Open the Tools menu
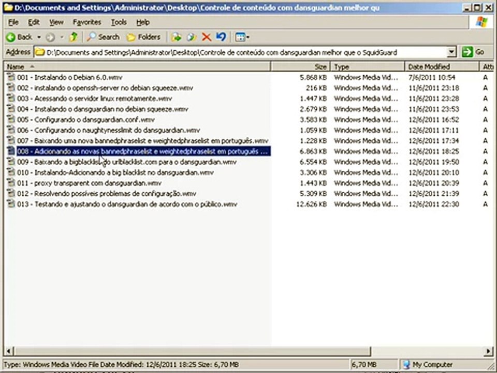This screenshot has height=373, width=497. click(x=119, y=22)
